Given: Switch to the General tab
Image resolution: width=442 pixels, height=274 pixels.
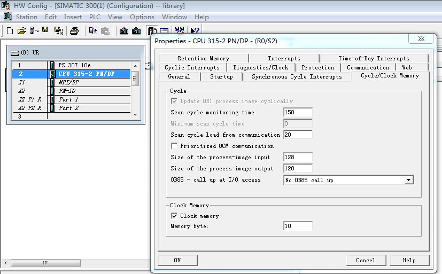Looking at the screenshot, I should coord(179,76).
